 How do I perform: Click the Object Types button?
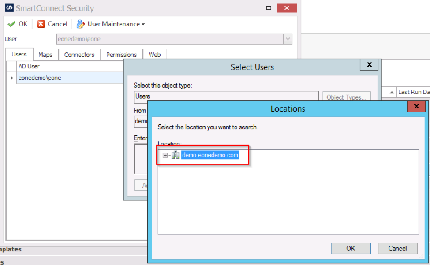[x=347, y=97]
